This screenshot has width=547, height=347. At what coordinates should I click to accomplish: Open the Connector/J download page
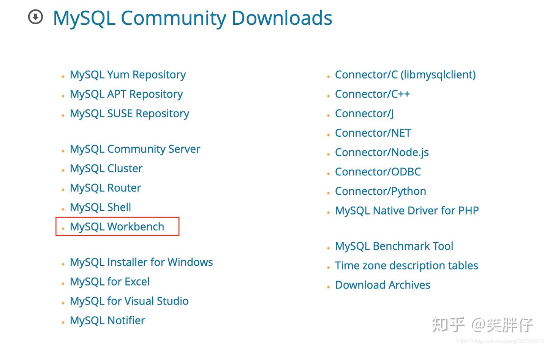364,114
